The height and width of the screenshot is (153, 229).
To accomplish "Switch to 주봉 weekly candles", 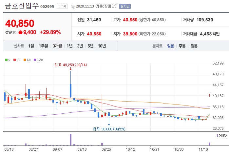I will [182, 46].
